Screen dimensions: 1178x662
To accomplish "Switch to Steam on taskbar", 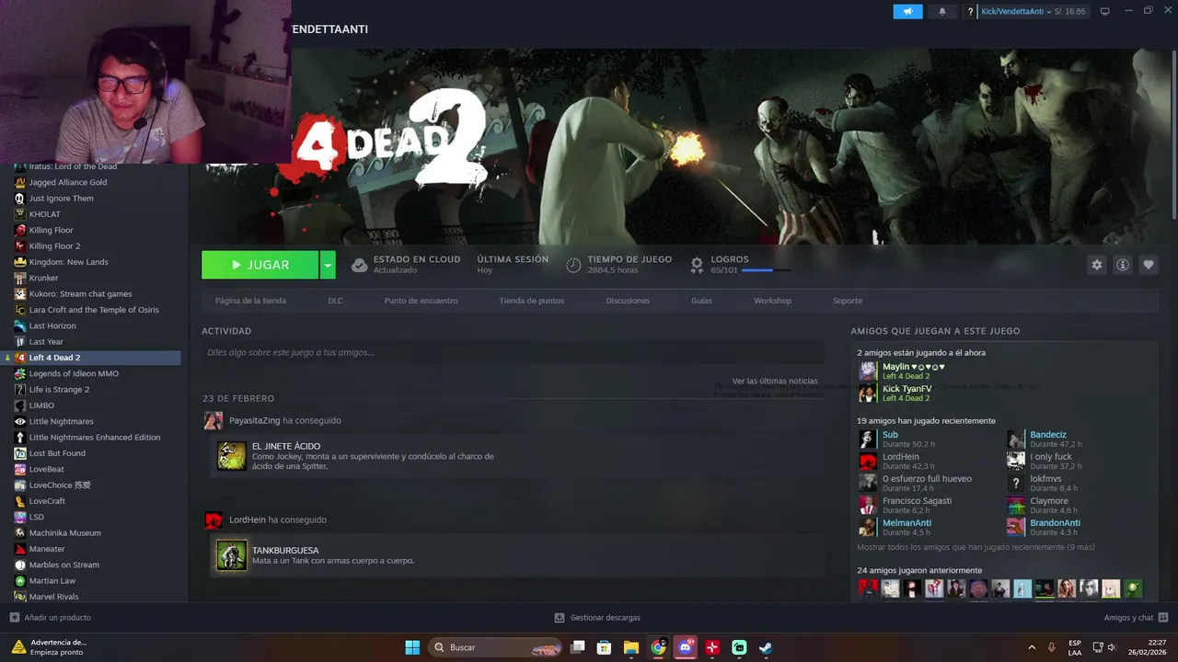I will (x=766, y=647).
